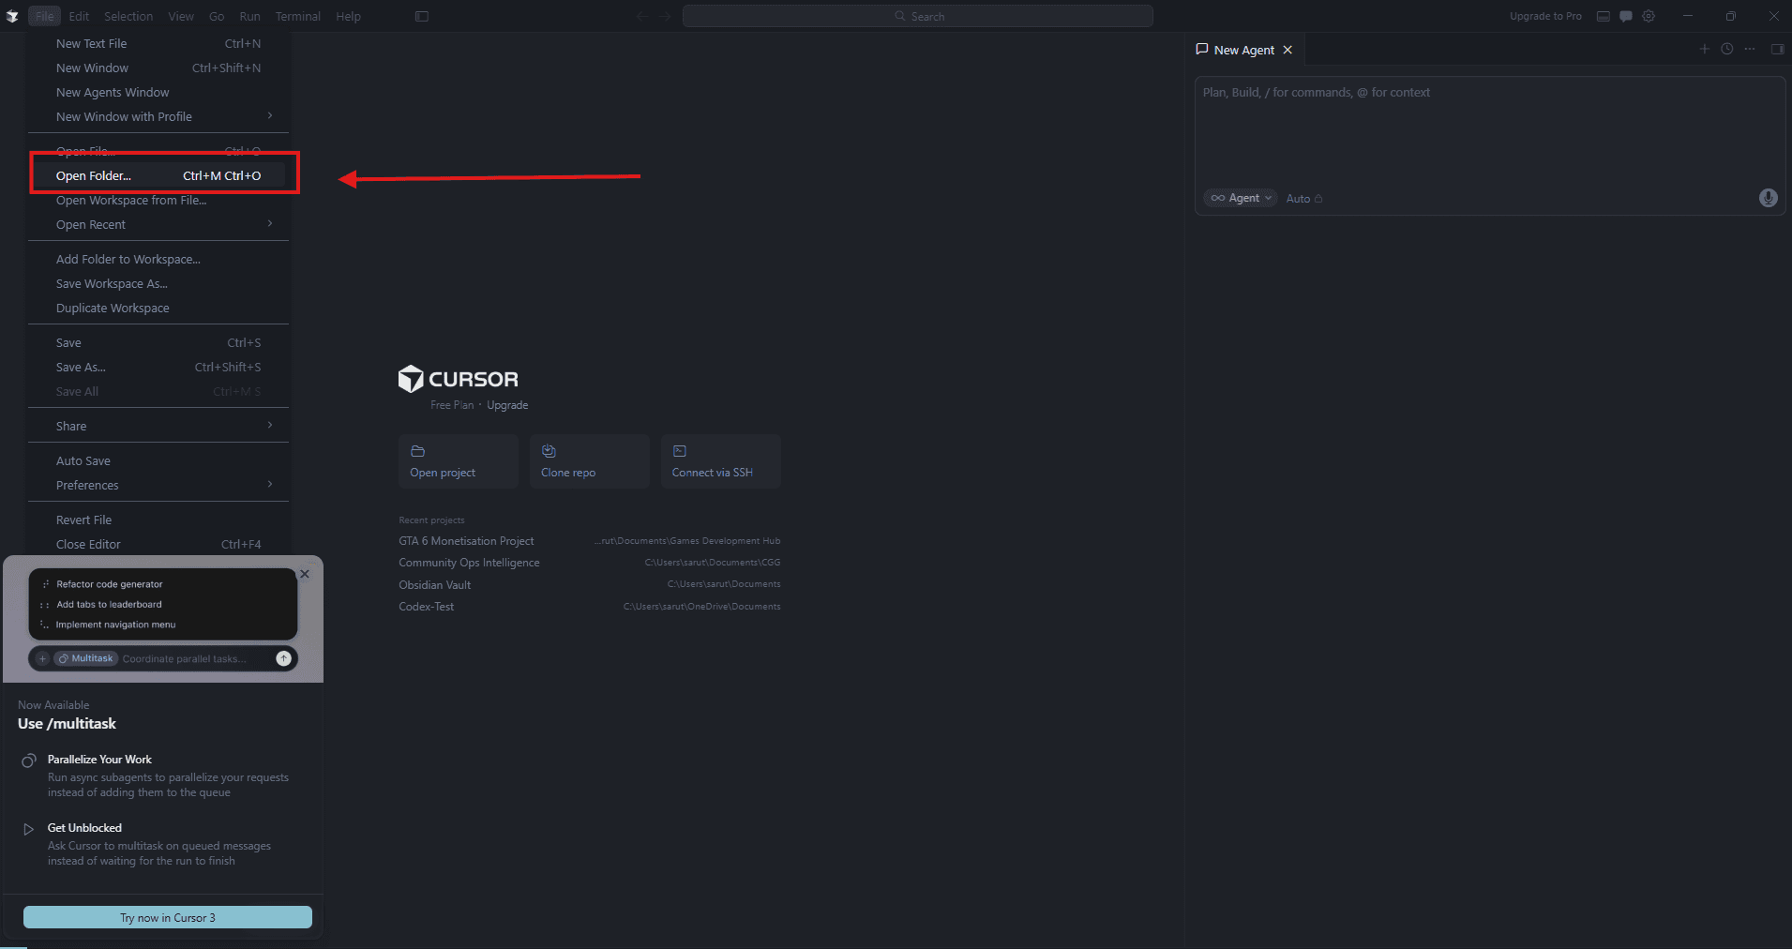
Task: Open the Auto model selector
Action: pos(1304,199)
